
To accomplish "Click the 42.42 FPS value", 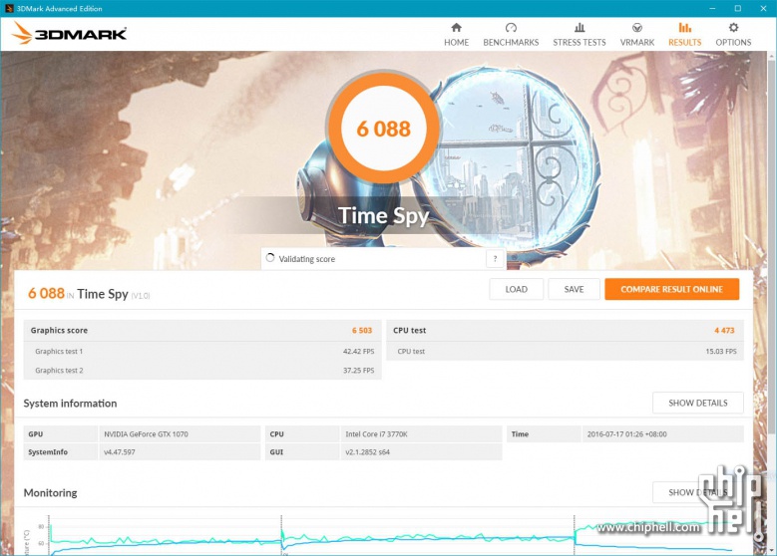I will 358,351.
